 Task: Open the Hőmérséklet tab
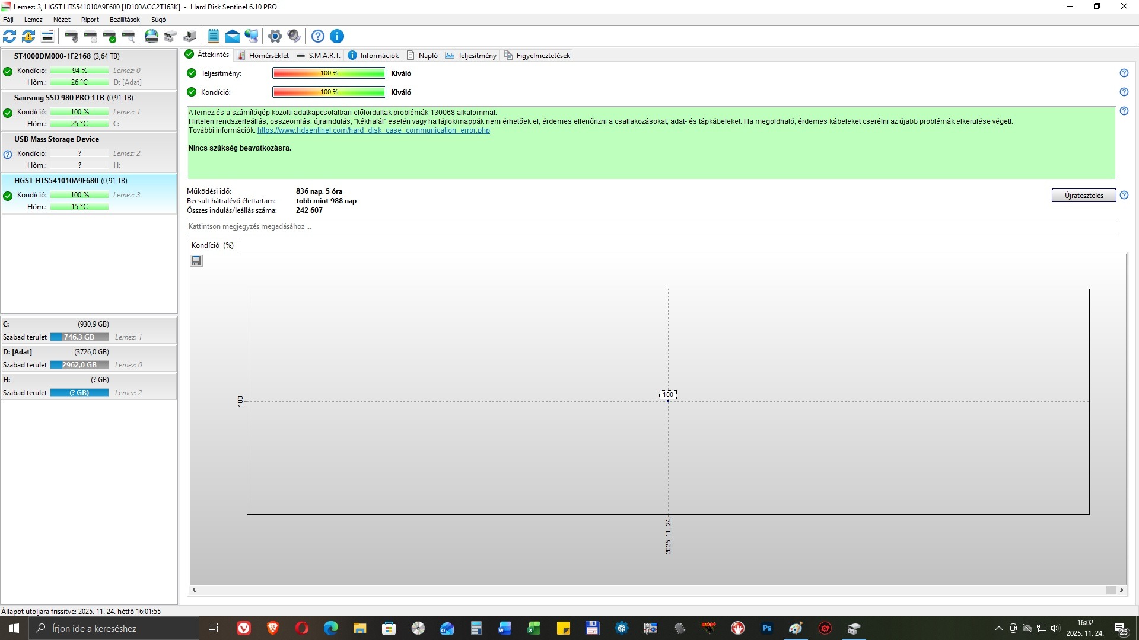click(x=263, y=55)
